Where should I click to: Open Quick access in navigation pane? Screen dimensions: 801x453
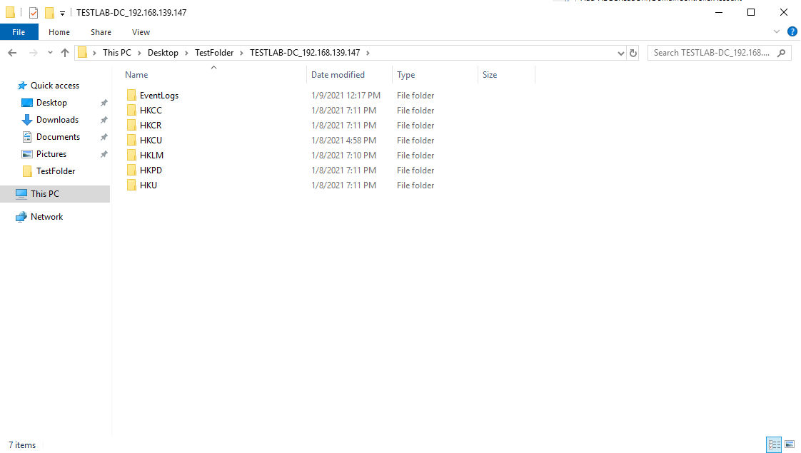[x=55, y=86]
